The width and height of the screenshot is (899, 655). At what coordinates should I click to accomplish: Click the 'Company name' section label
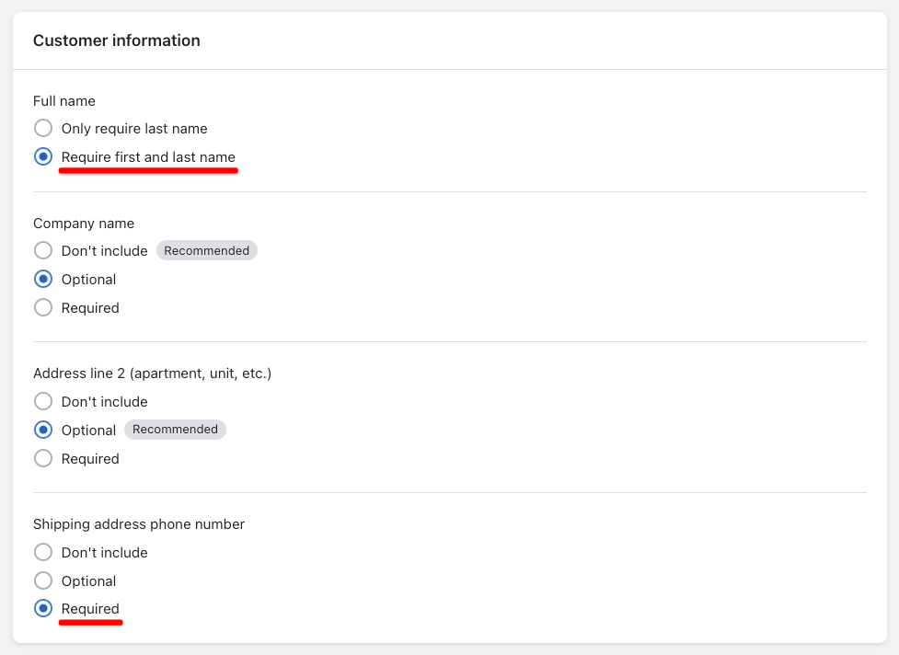[84, 223]
